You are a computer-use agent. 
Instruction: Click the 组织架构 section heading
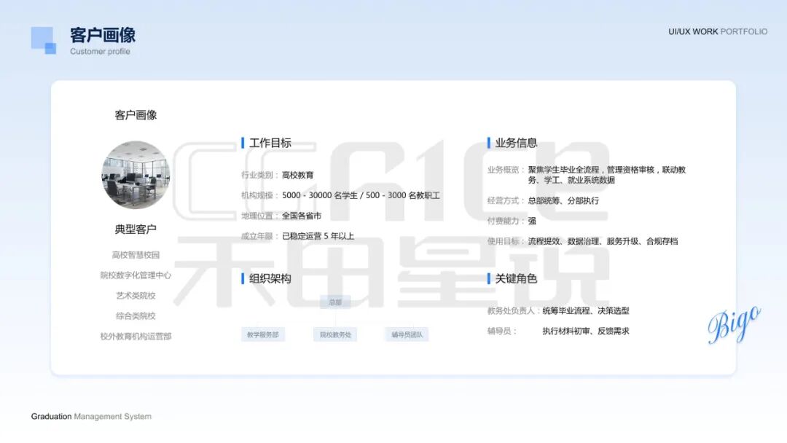tap(270, 278)
